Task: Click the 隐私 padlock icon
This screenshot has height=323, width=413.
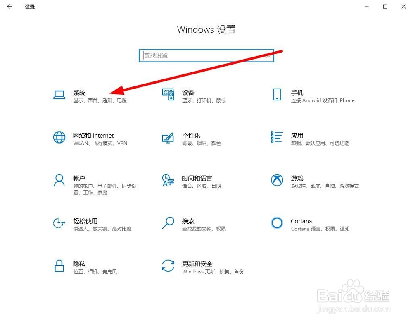Action: click(x=59, y=266)
